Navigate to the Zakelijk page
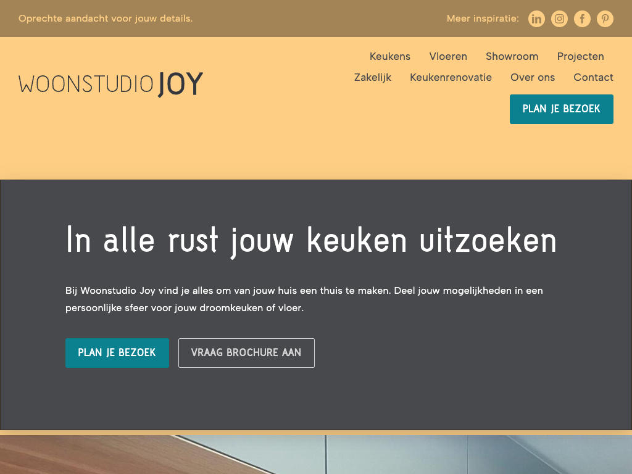The width and height of the screenshot is (632, 474). (x=373, y=77)
